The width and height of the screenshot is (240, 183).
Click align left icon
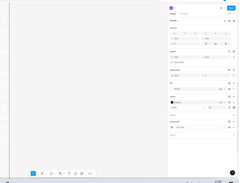[175, 34]
